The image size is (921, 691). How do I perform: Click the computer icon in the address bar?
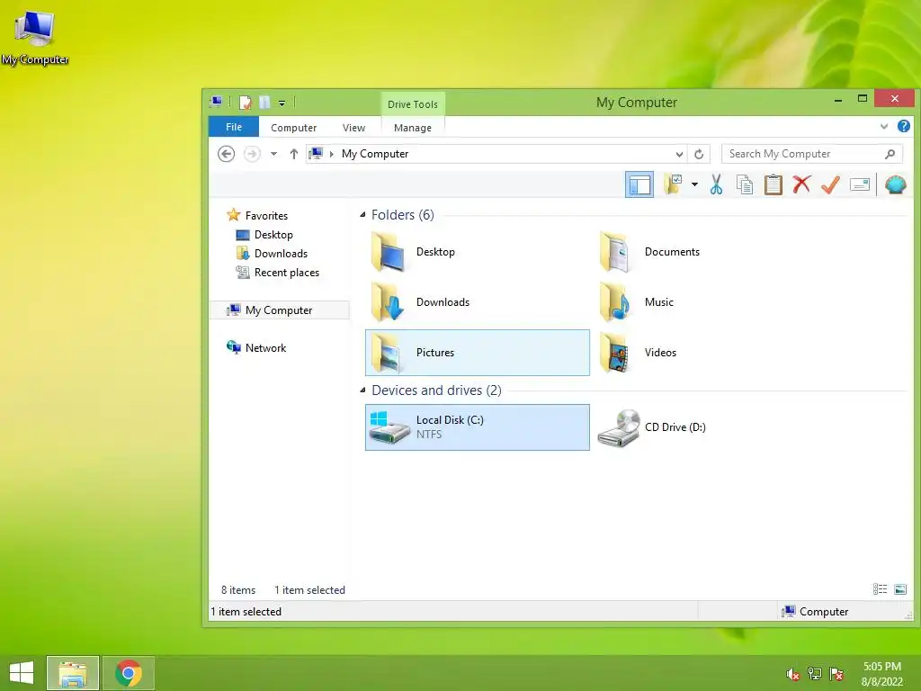pos(316,153)
